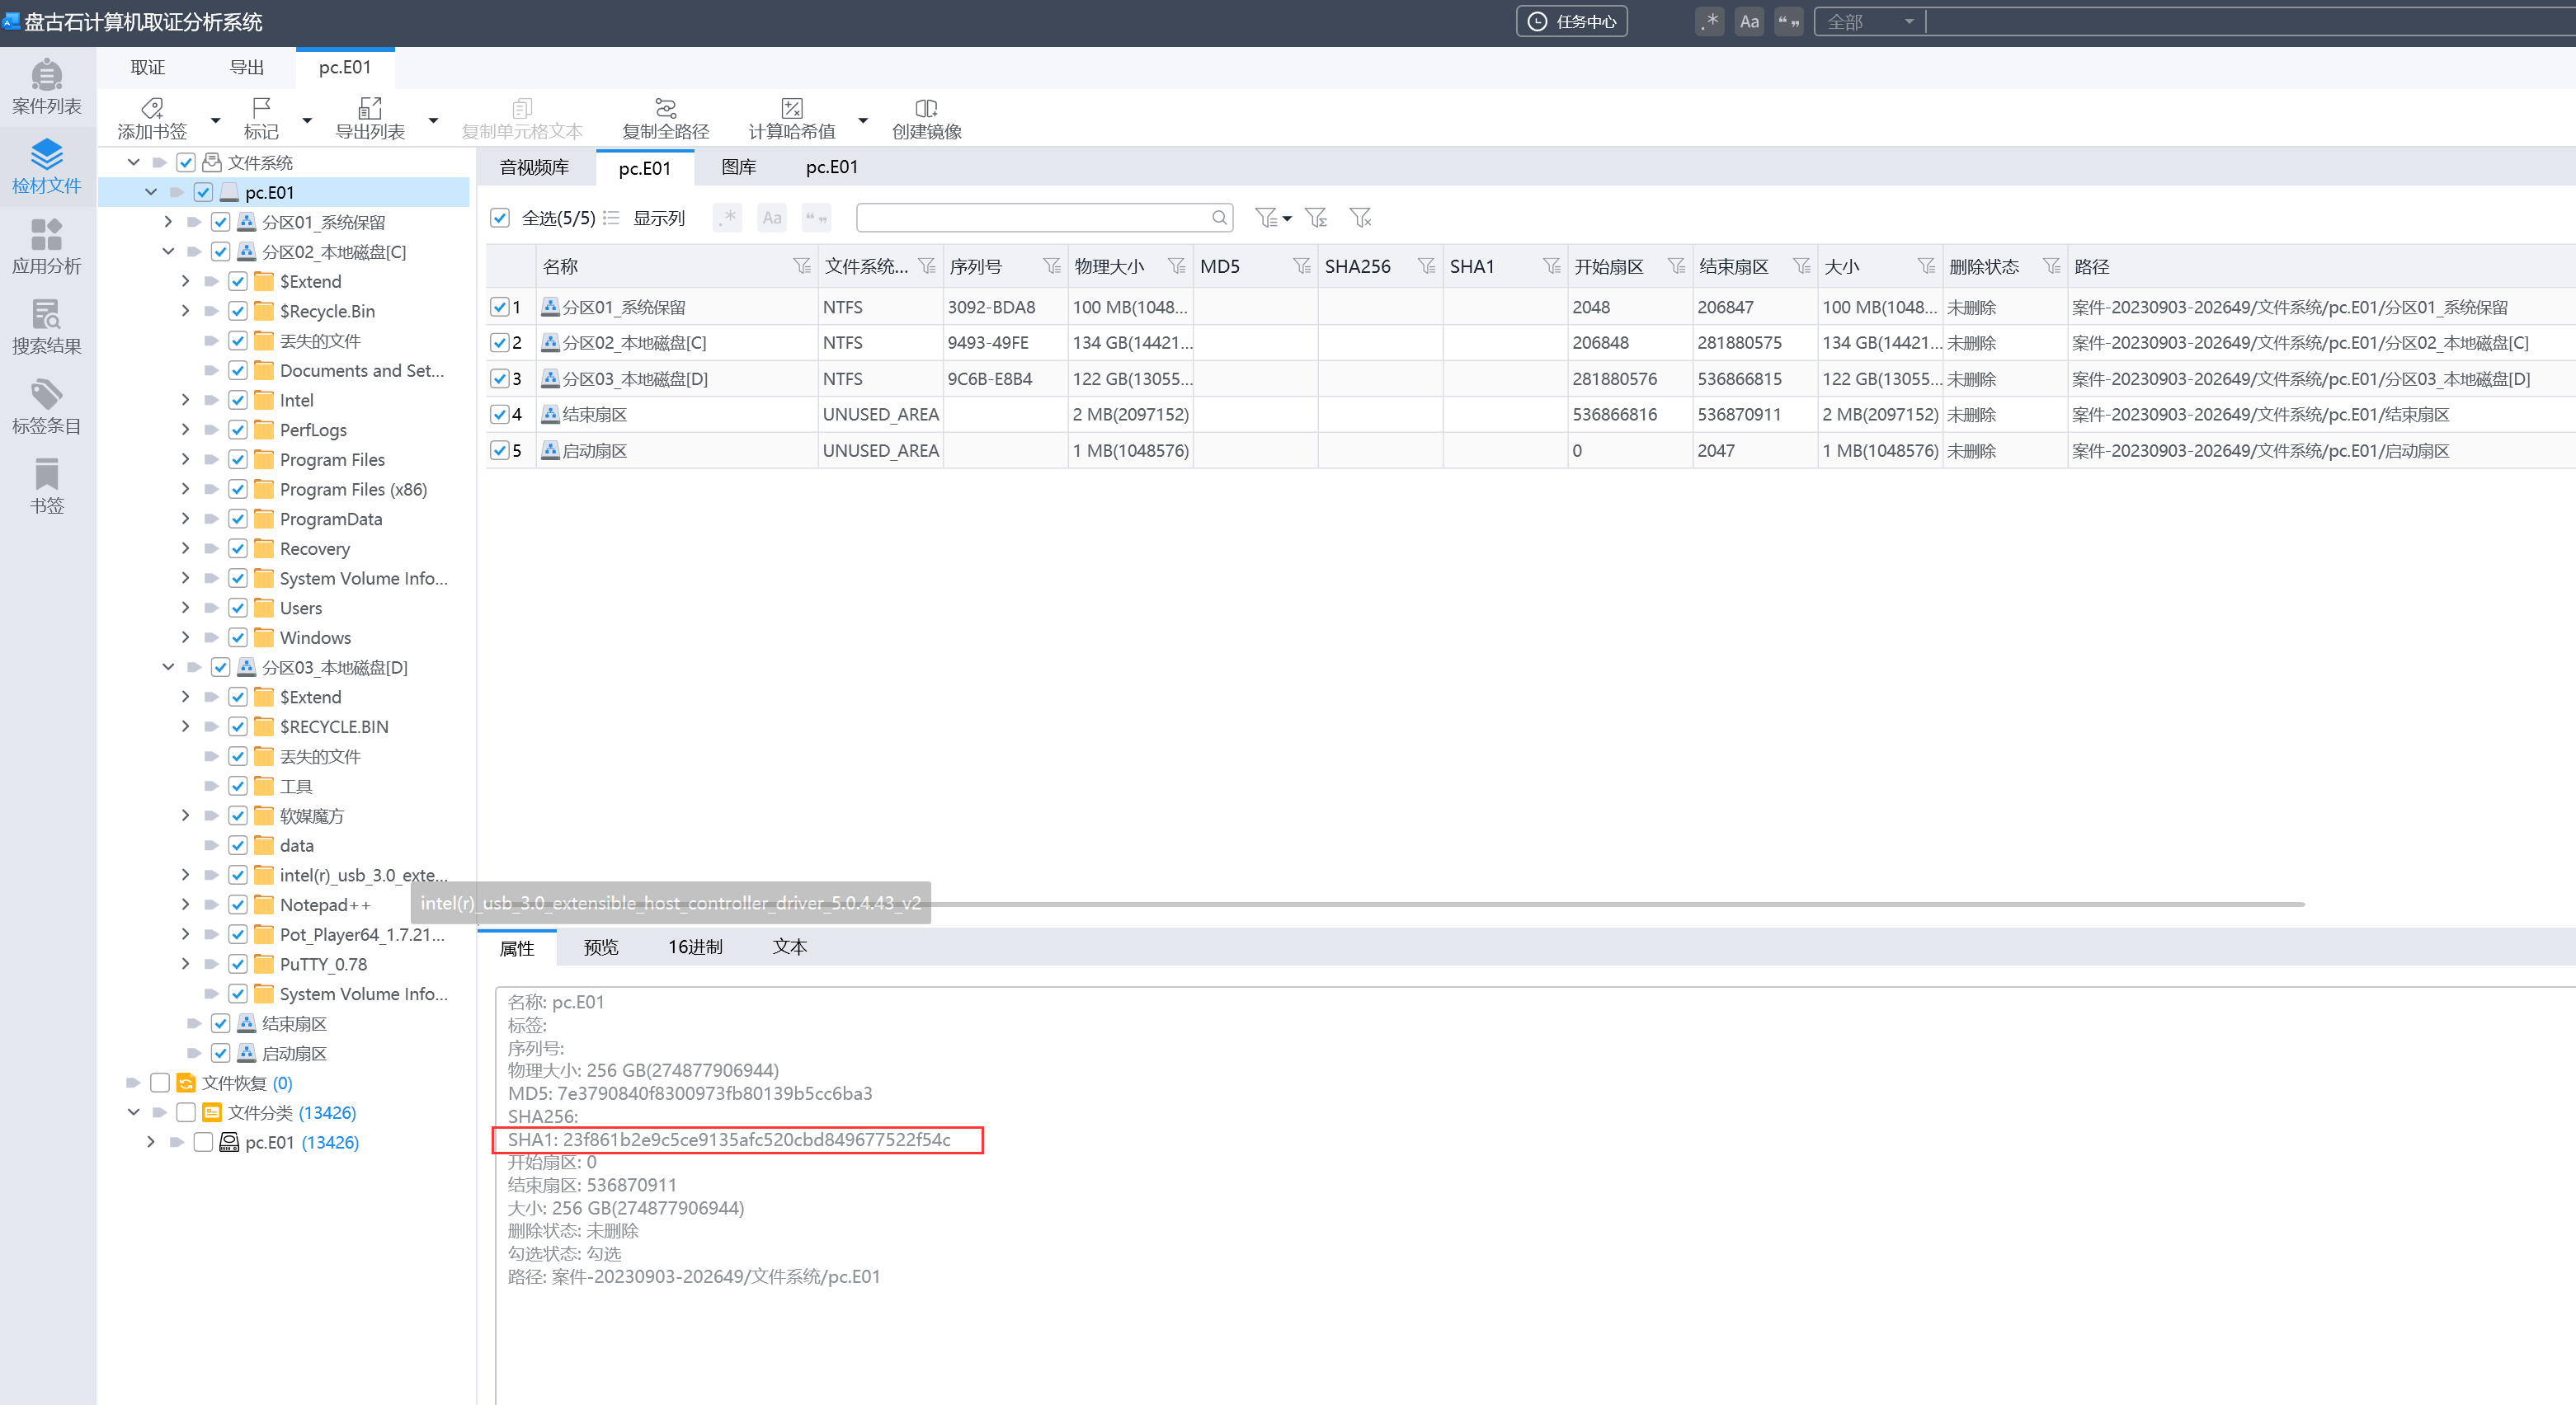Viewport: 2576px width, 1405px height.
Task: Open the 计算哈希值 dropdown arrow
Action: pos(863,120)
